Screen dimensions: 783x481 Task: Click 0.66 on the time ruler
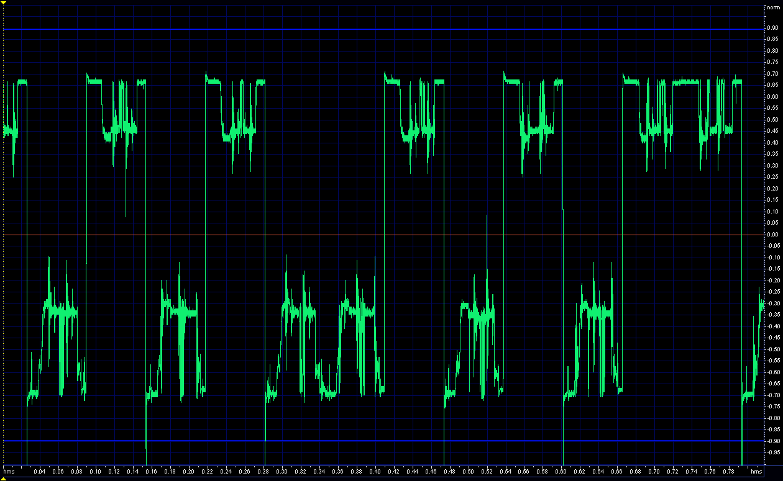pos(617,472)
